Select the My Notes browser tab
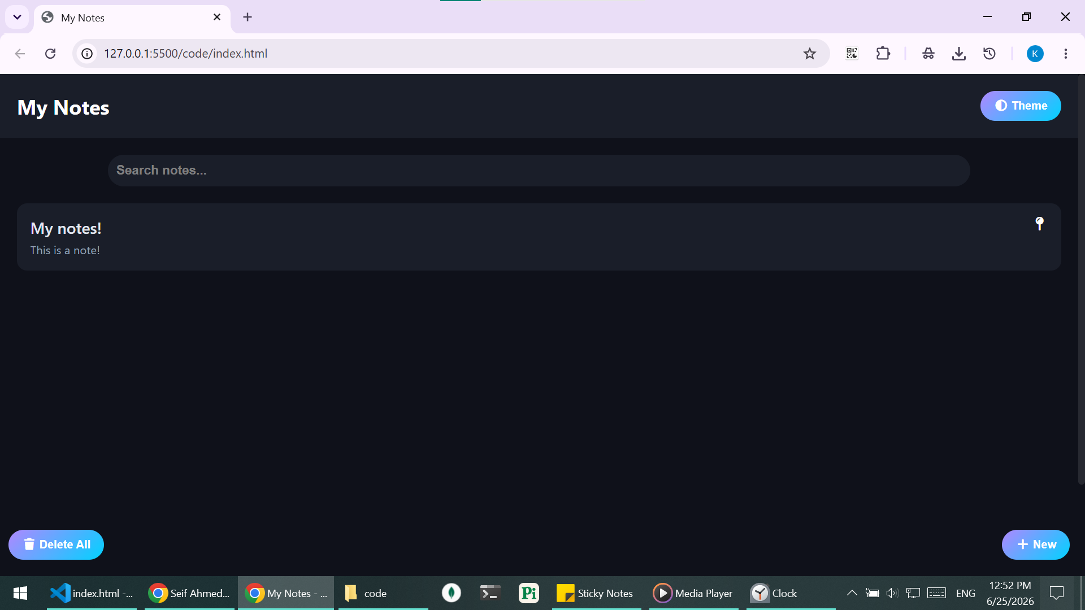1085x610 pixels. pos(132,18)
